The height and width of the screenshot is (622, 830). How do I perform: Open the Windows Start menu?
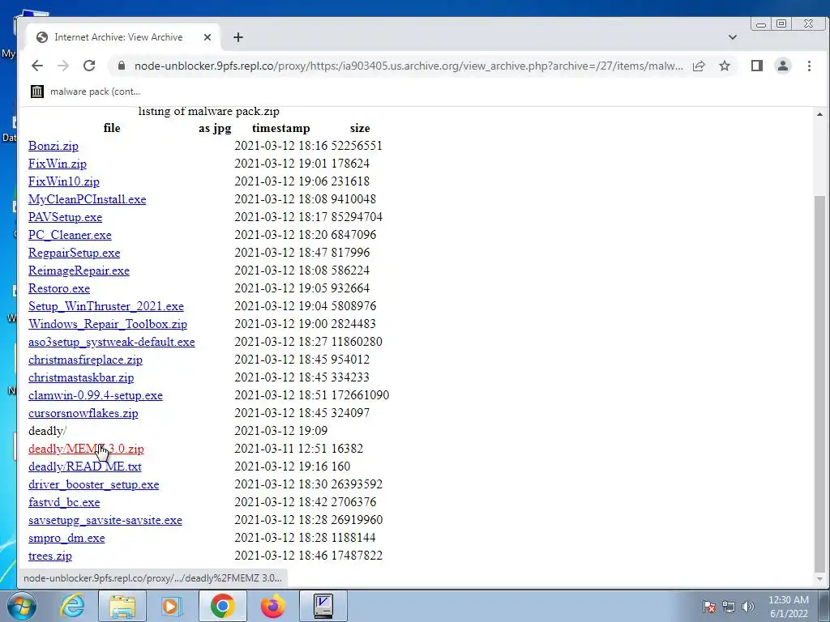click(x=22, y=606)
